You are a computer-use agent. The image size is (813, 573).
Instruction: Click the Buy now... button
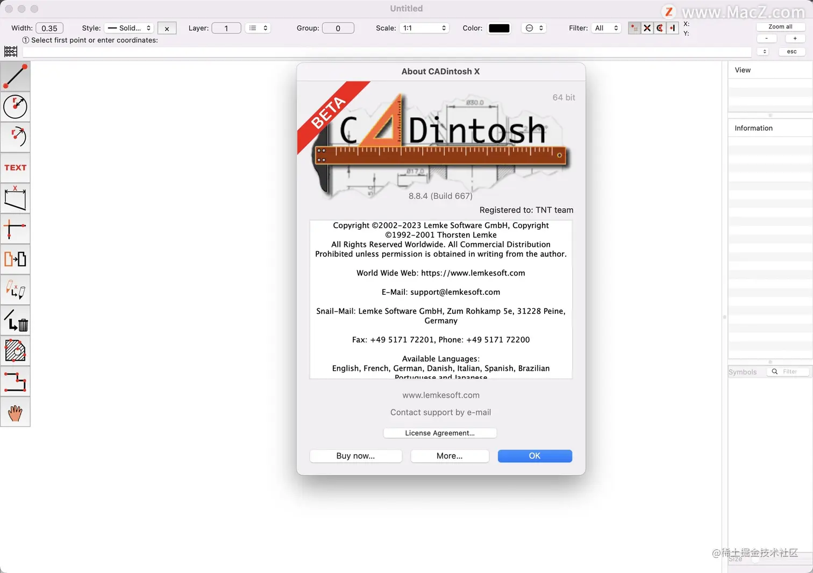pyautogui.click(x=355, y=456)
